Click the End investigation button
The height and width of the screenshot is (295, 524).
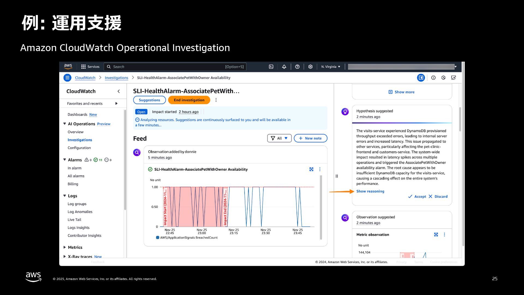(189, 100)
